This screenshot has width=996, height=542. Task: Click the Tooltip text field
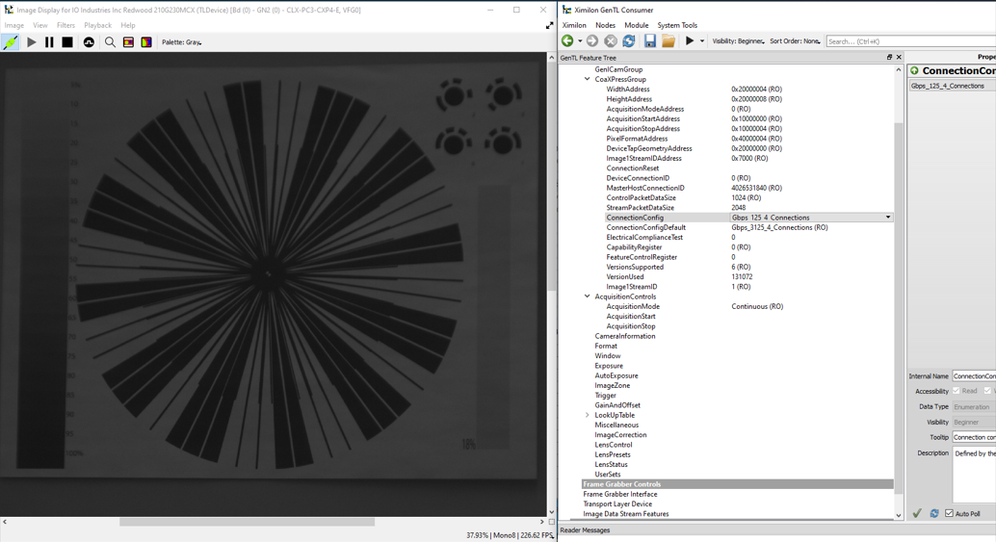[x=974, y=437]
